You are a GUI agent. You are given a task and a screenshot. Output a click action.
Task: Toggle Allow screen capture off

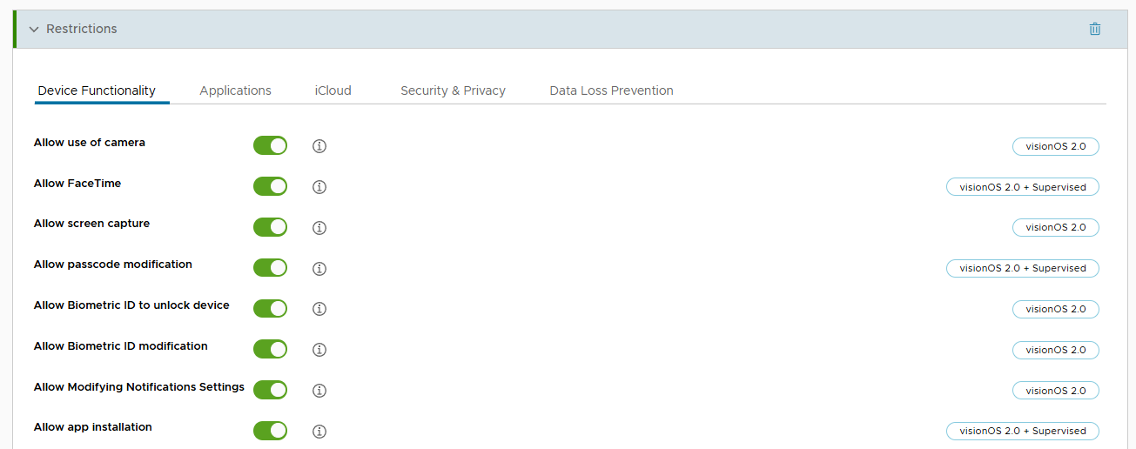[270, 227]
